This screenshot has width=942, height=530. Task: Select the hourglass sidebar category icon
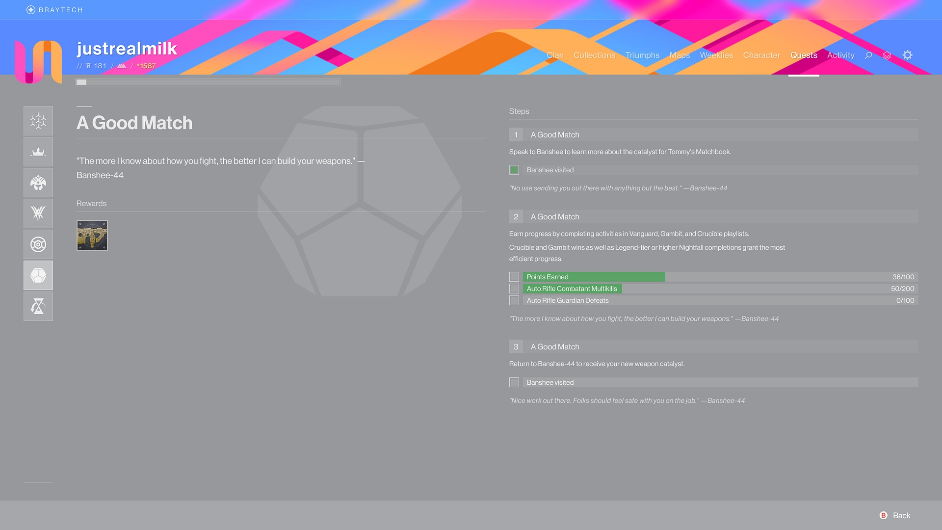(38, 306)
